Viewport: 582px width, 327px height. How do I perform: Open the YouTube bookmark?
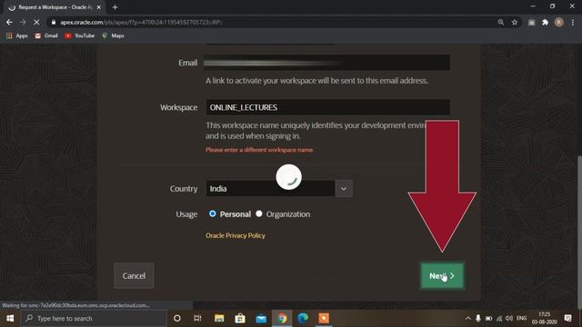click(80, 35)
